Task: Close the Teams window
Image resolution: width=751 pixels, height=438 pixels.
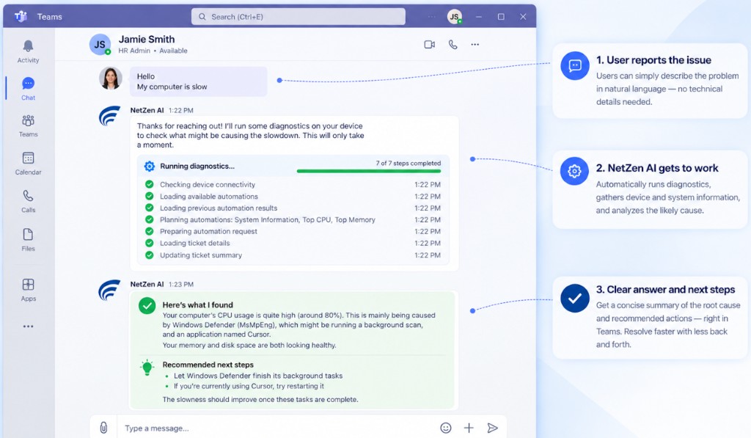Action: point(523,17)
